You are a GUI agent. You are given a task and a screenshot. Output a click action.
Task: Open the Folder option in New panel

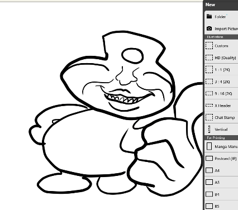pos(221,17)
